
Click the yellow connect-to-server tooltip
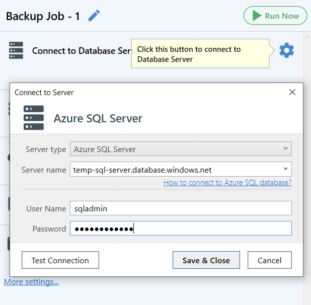tap(200, 54)
